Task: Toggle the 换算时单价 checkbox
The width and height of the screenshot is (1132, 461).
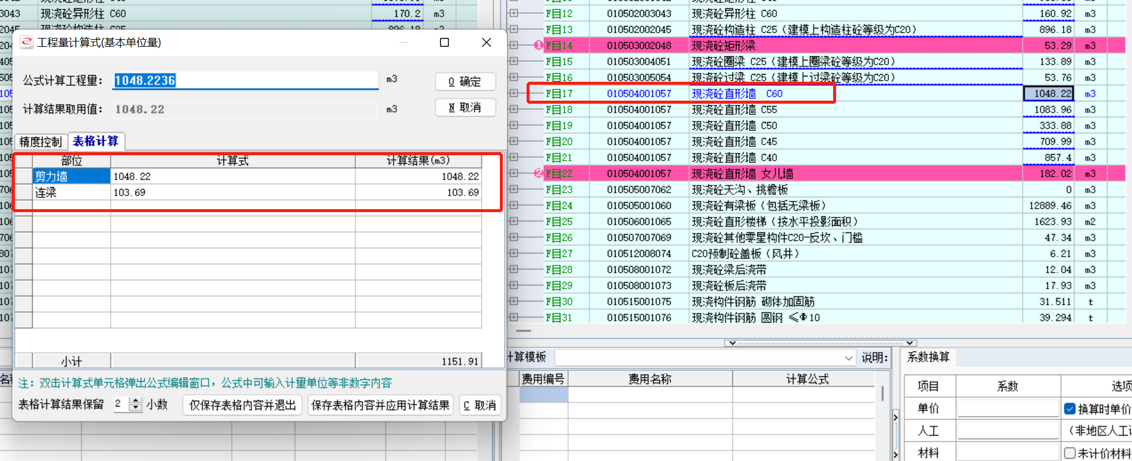Action: pos(1070,409)
